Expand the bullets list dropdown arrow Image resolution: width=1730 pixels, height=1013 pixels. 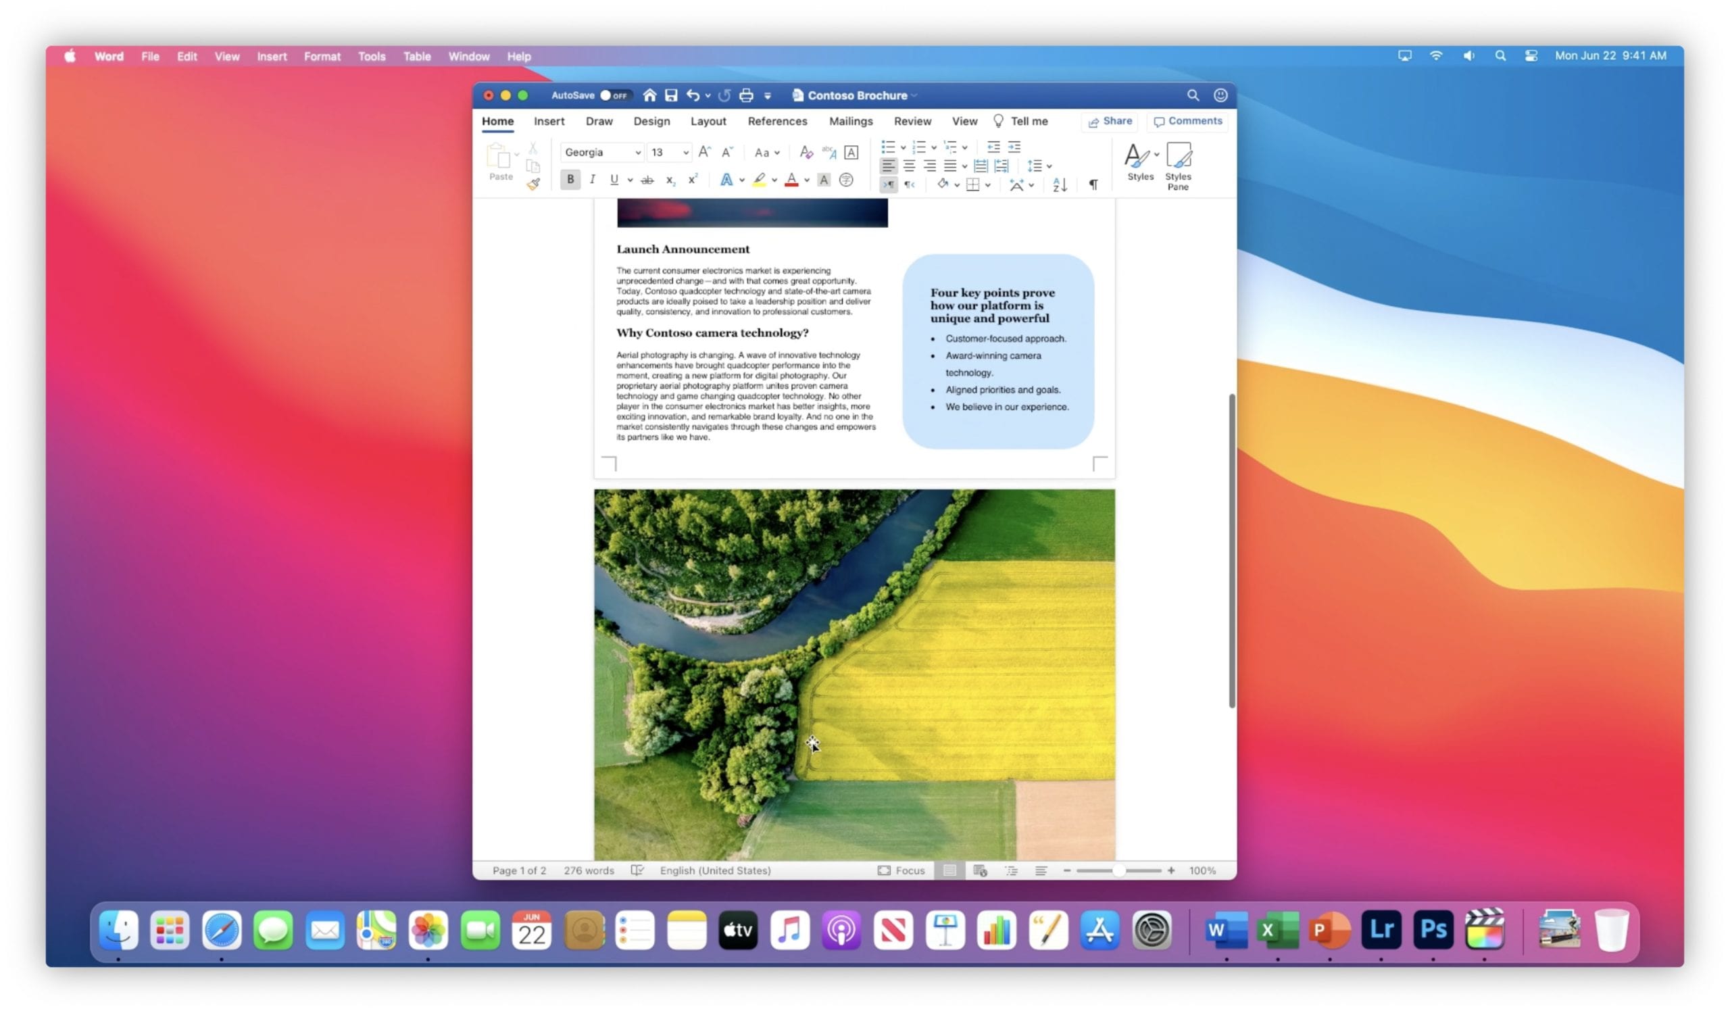[x=903, y=147]
